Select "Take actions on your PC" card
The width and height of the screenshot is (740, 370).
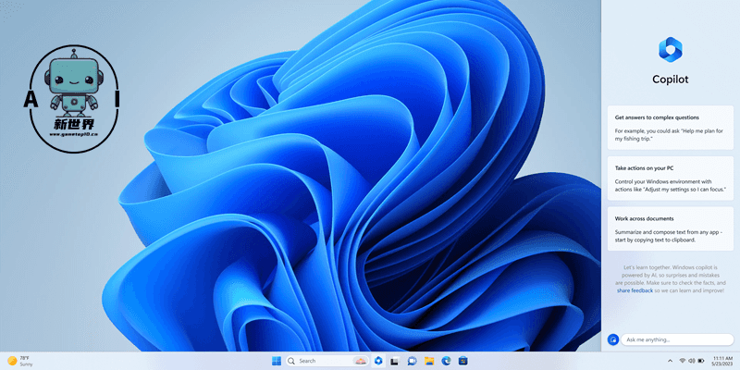(670, 179)
